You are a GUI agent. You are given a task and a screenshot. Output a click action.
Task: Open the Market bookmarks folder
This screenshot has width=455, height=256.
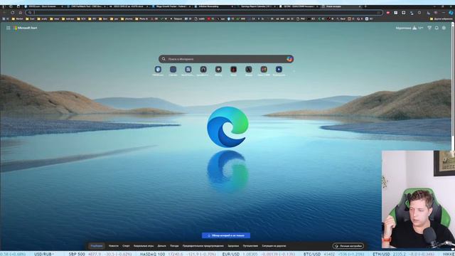click(17, 19)
